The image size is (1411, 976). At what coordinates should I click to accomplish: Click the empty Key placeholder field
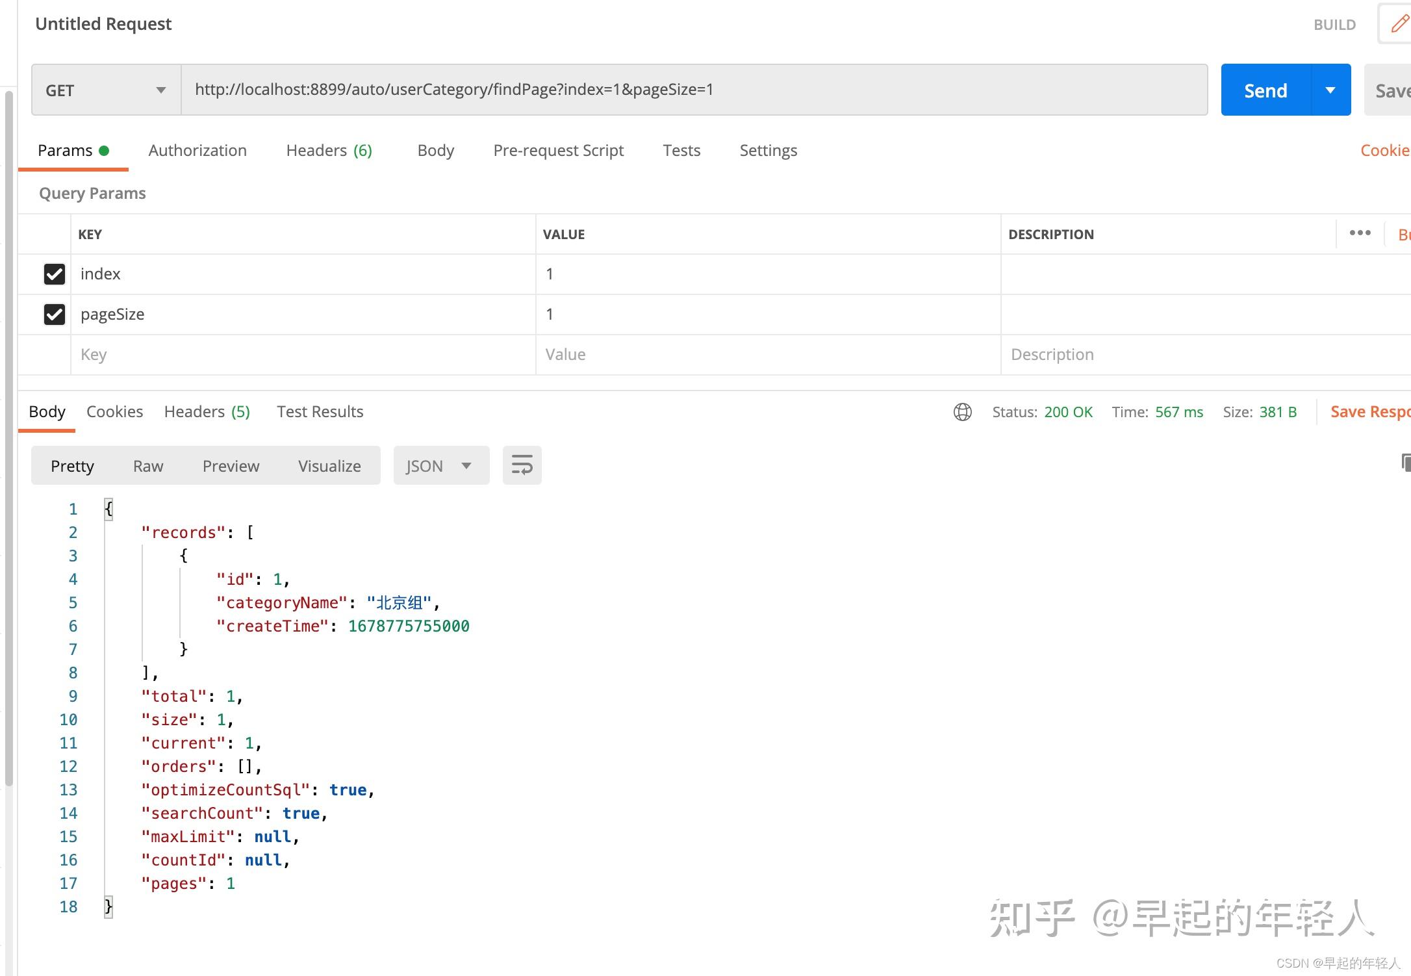[x=303, y=355]
